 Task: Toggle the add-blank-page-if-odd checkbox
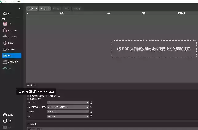click(x=28, y=96)
